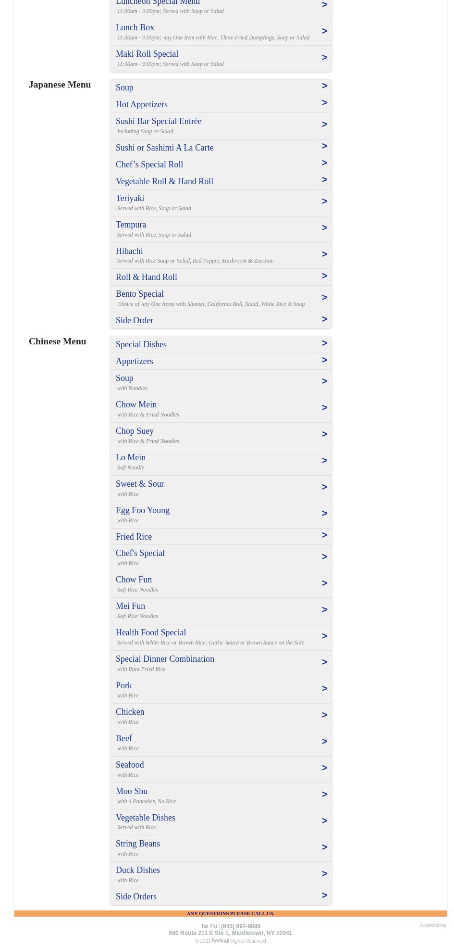Viewport: 454px width, 947px height.
Task: Open the Health Food Special section
Action: pyautogui.click(x=151, y=632)
